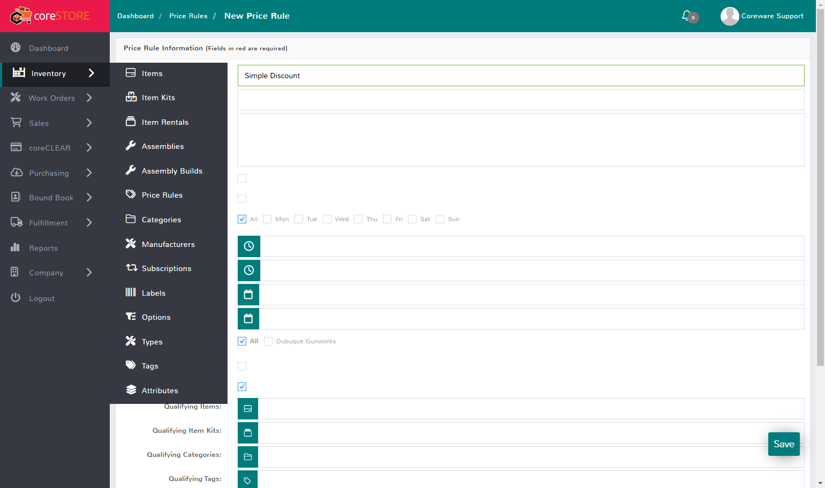Click the large description text area
This screenshot has width=825, height=488.
pyautogui.click(x=521, y=140)
